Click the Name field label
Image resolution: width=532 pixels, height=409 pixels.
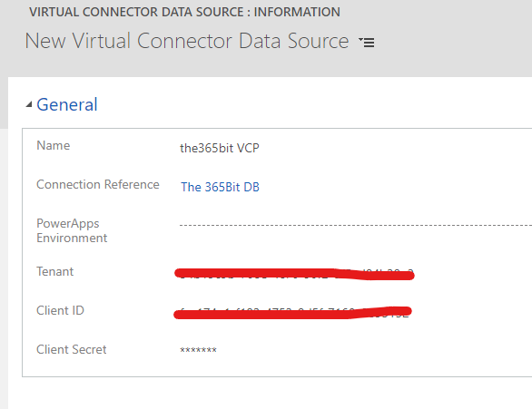54,145
